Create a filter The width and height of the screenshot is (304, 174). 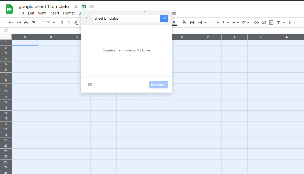point(279,22)
